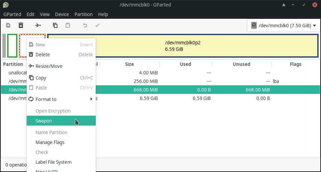Choose Copy in the context menu
The image size is (321, 172).
[x=61, y=78]
